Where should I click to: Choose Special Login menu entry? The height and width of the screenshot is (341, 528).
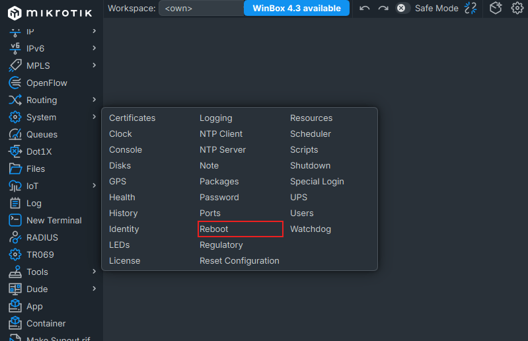317,182
